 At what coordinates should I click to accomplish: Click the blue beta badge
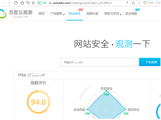(137, 10)
